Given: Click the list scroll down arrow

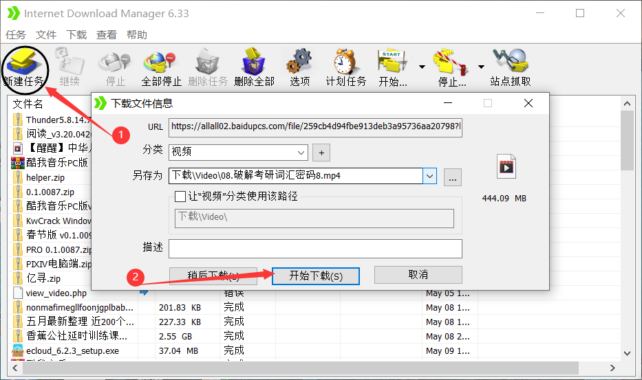Looking at the screenshot, I should point(627,353).
